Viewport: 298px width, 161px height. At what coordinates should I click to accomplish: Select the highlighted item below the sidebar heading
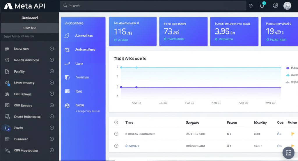coord(29,28)
